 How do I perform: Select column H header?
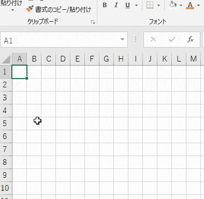tap(121, 59)
